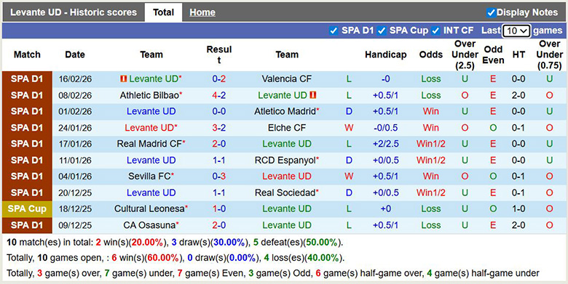568x284 pixels.
Task: Open CA Osasuna team link
Action: (149, 225)
